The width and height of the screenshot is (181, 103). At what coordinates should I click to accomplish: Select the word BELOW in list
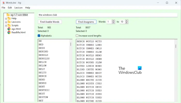click(42, 65)
